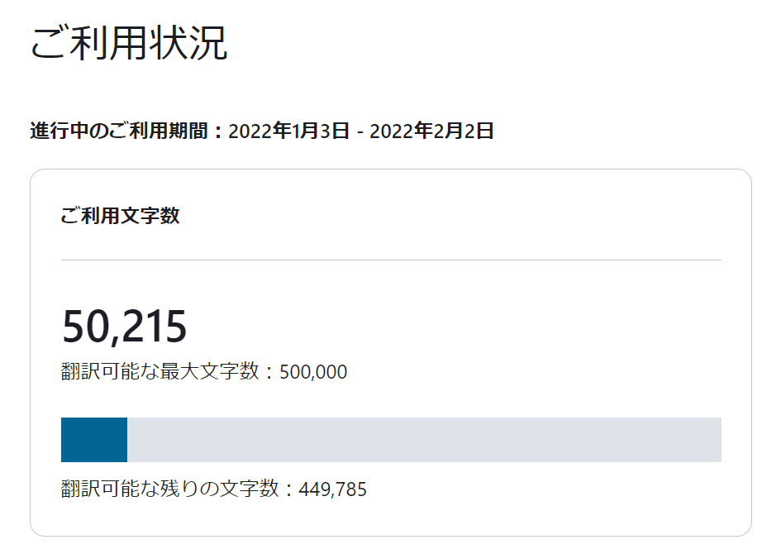Click the right end of the usage bar
This screenshot has width=781, height=549.
coord(717,440)
